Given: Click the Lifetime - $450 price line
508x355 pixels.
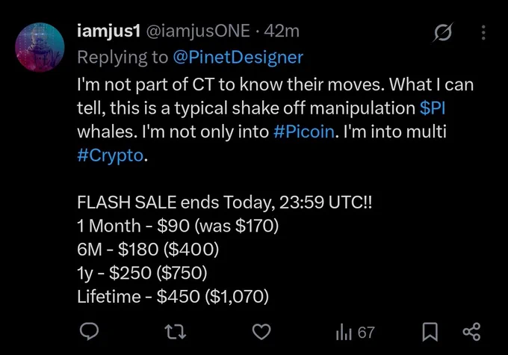Looking at the screenshot, I should [173, 296].
